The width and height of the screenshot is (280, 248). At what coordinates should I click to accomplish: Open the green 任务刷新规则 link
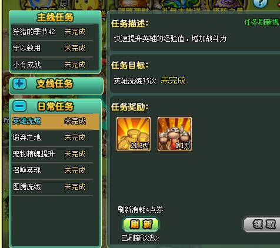[x=262, y=22]
